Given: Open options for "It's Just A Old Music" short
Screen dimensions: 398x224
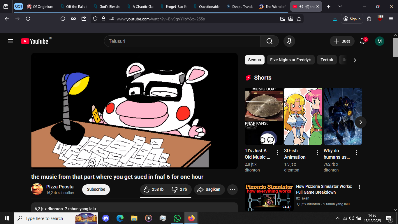Looking at the screenshot, I should pos(278,153).
